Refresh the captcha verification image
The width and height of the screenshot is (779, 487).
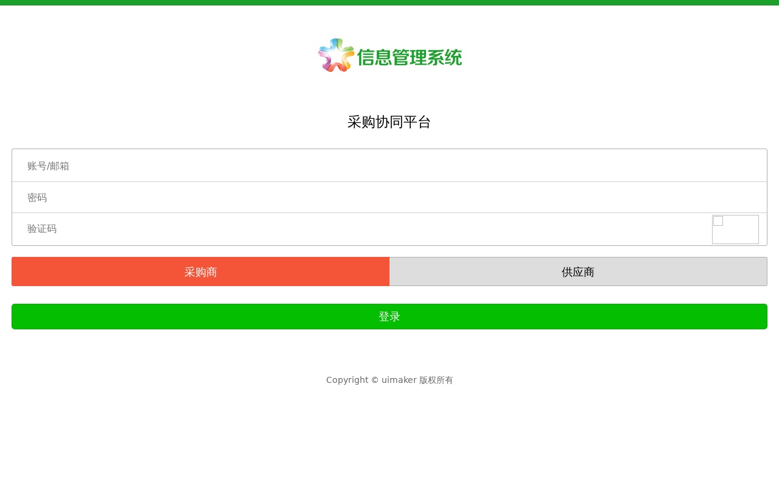coord(735,229)
